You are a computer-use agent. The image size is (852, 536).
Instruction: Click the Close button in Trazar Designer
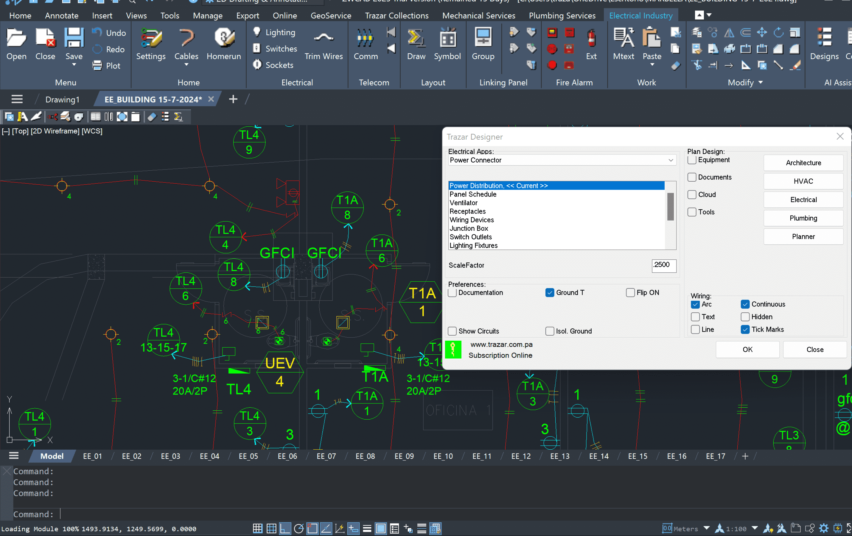coord(814,349)
